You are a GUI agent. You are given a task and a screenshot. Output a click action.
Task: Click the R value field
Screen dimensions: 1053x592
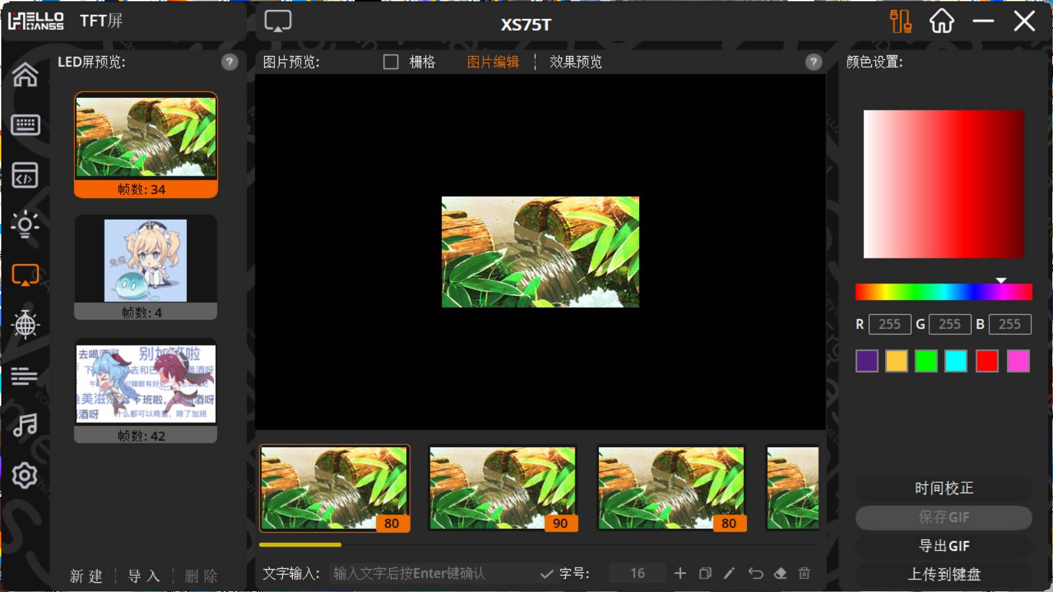tap(890, 324)
